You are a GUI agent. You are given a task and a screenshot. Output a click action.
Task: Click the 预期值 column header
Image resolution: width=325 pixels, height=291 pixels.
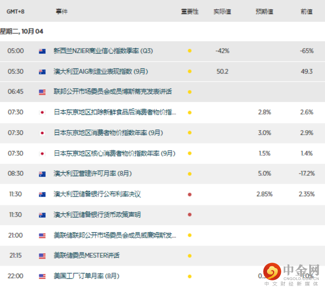264,11
